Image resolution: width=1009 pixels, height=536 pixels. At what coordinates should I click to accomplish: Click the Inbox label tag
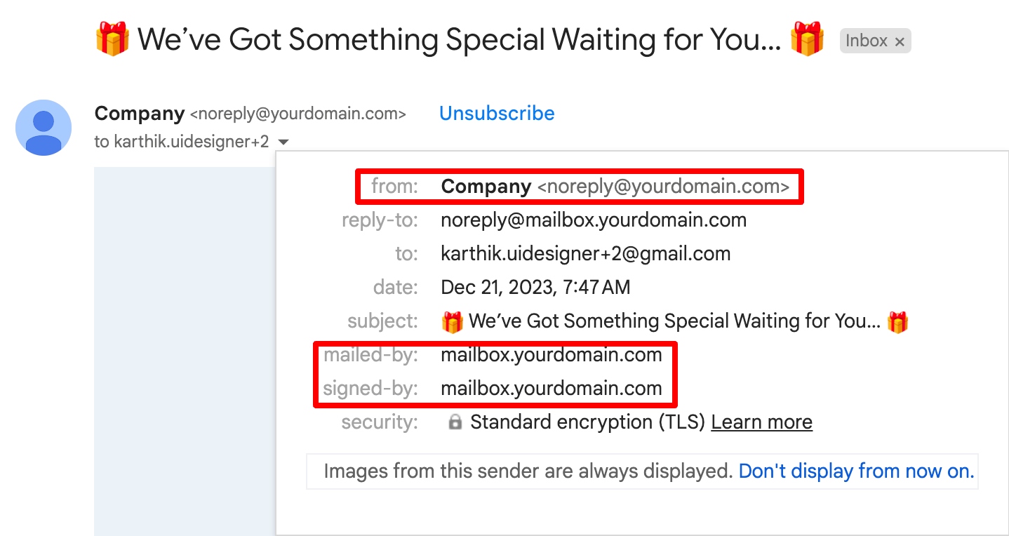[867, 41]
